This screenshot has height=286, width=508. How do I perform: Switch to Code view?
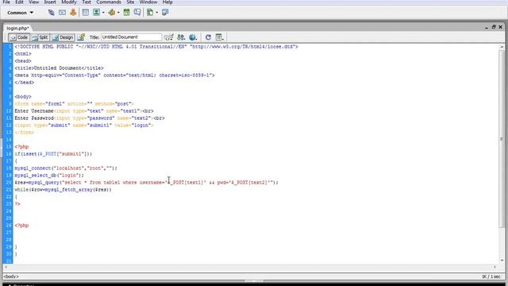(19, 37)
